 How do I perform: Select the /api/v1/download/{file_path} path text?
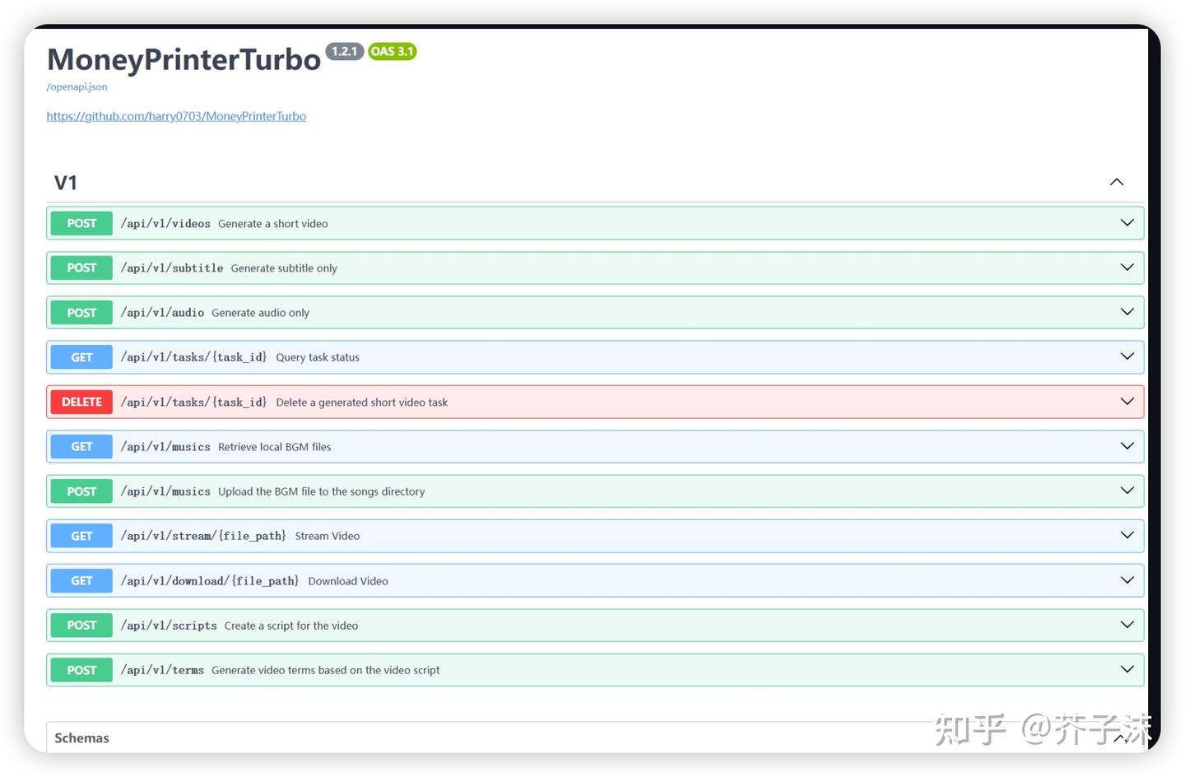(x=210, y=581)
